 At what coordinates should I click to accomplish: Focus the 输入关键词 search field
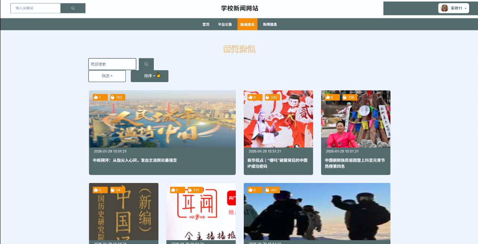coord(35,8)
